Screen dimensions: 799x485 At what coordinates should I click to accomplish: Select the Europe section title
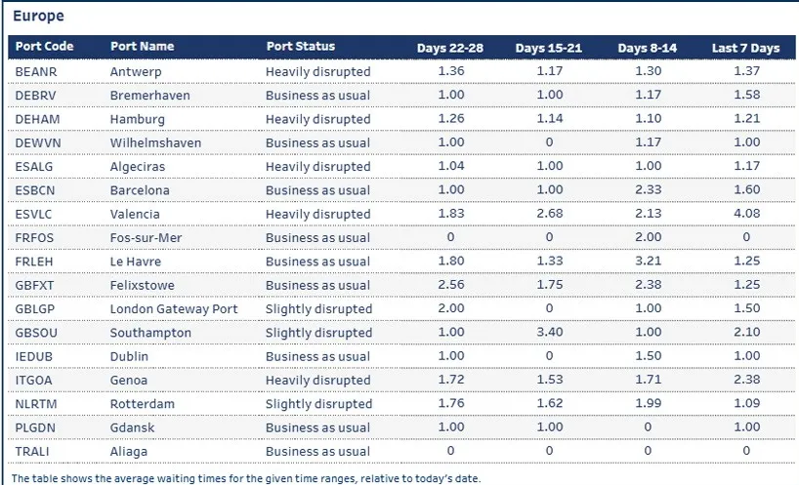pos(38,17)
